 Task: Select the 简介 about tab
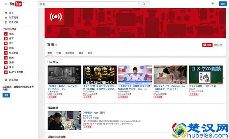90,53
